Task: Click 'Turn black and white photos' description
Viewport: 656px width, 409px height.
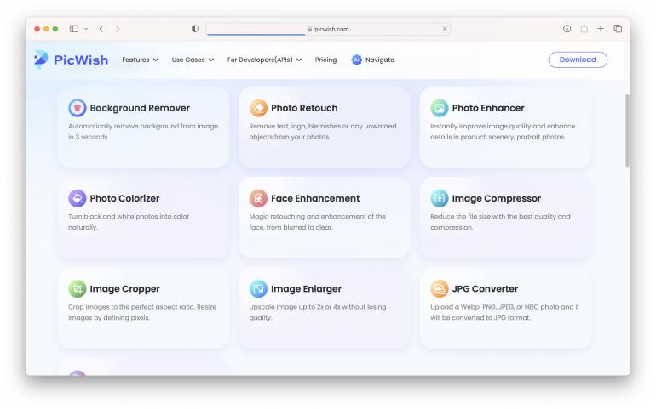Action: (129, 222)
